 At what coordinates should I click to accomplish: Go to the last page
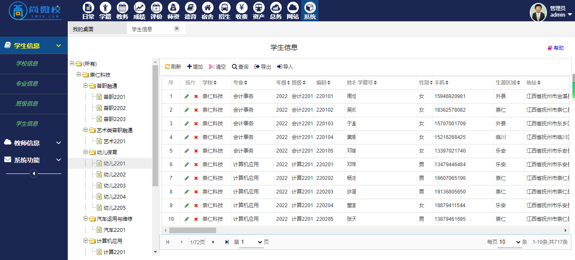227,242
